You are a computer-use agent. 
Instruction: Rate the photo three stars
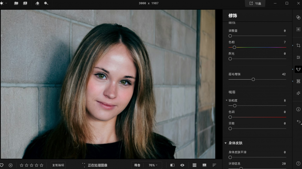click(32, 165)
